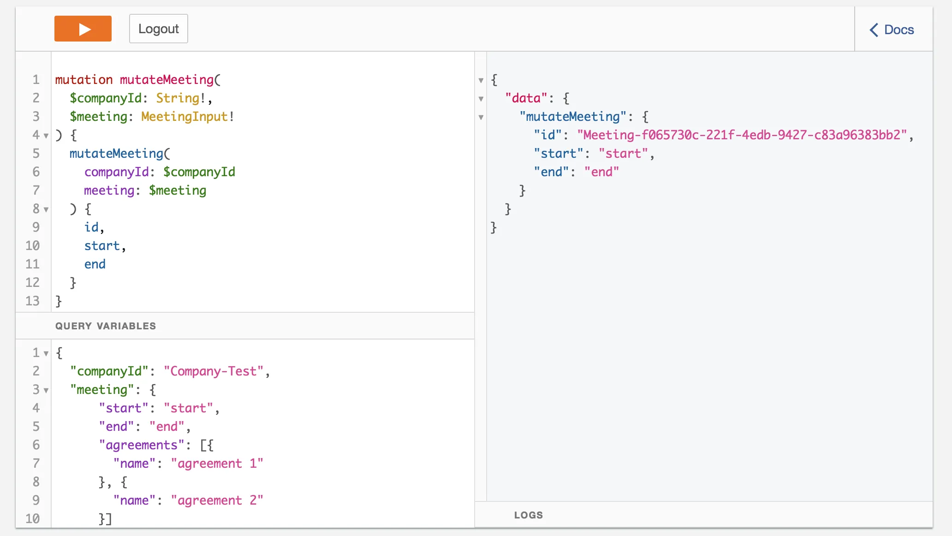Run the mutation with the orange play button
952x536 pixels.
[x=83, y=29]
